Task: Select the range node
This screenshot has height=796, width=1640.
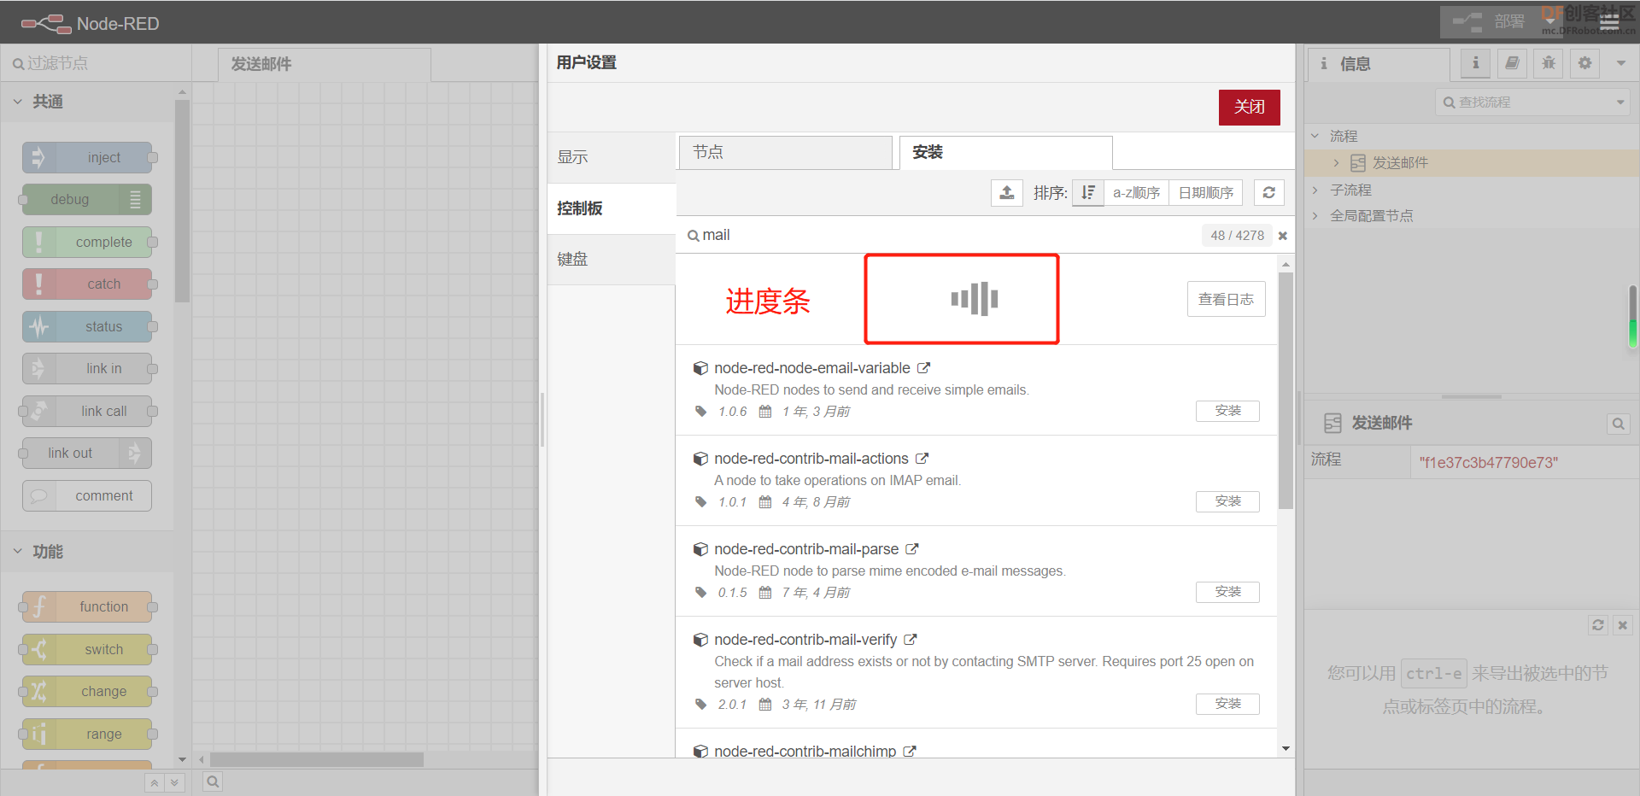Action: coord(87,734)
